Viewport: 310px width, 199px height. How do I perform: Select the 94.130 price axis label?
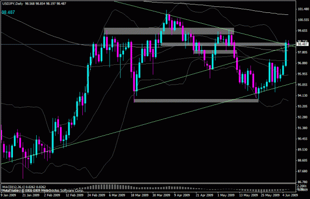click(303, 96)
